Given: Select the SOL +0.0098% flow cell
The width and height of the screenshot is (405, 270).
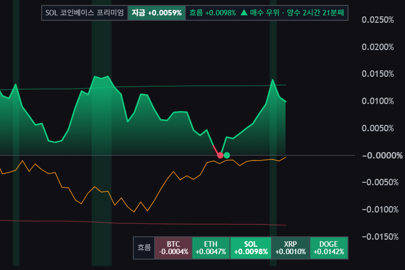Looking at the screenshot, I should click(250, 248).
